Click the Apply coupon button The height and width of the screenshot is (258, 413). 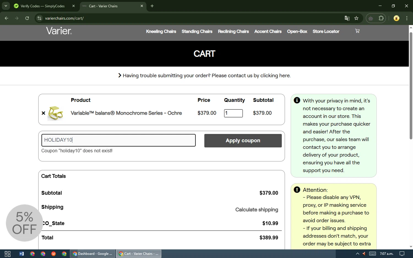[243, 141]
